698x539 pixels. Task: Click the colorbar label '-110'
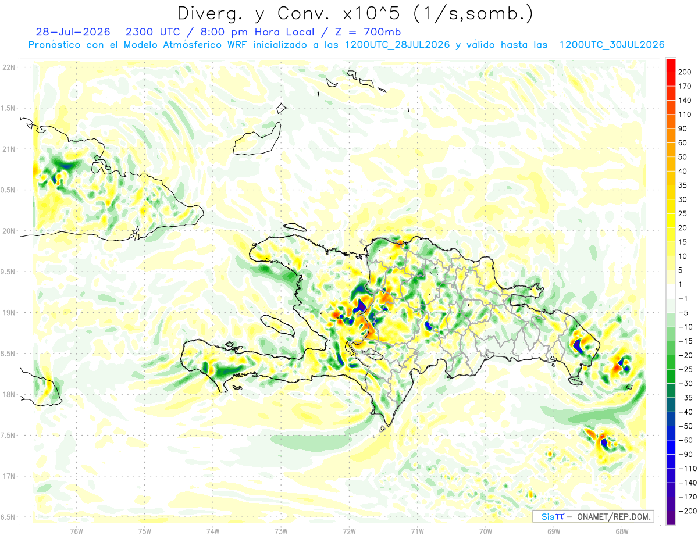click(x=688, y=469)
